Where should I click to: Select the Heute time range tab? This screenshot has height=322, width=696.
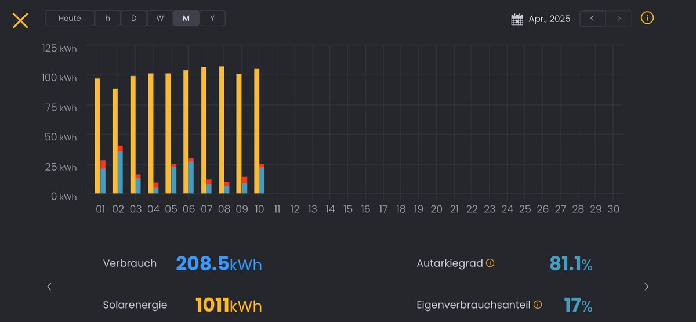pyautogui.click(x=70, y=18)
